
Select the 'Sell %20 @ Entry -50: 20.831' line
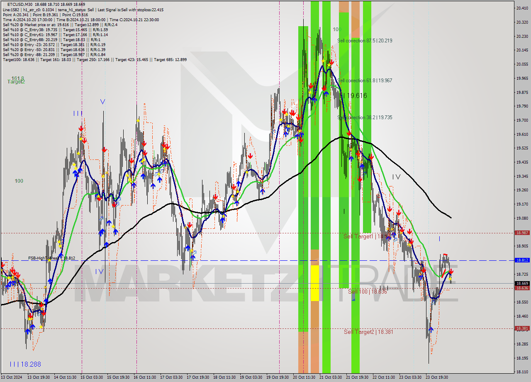click(x=54, y=49)
